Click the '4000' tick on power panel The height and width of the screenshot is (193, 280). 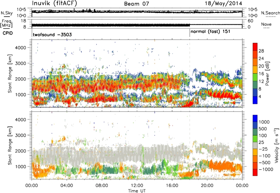click(x=20, y=48)
